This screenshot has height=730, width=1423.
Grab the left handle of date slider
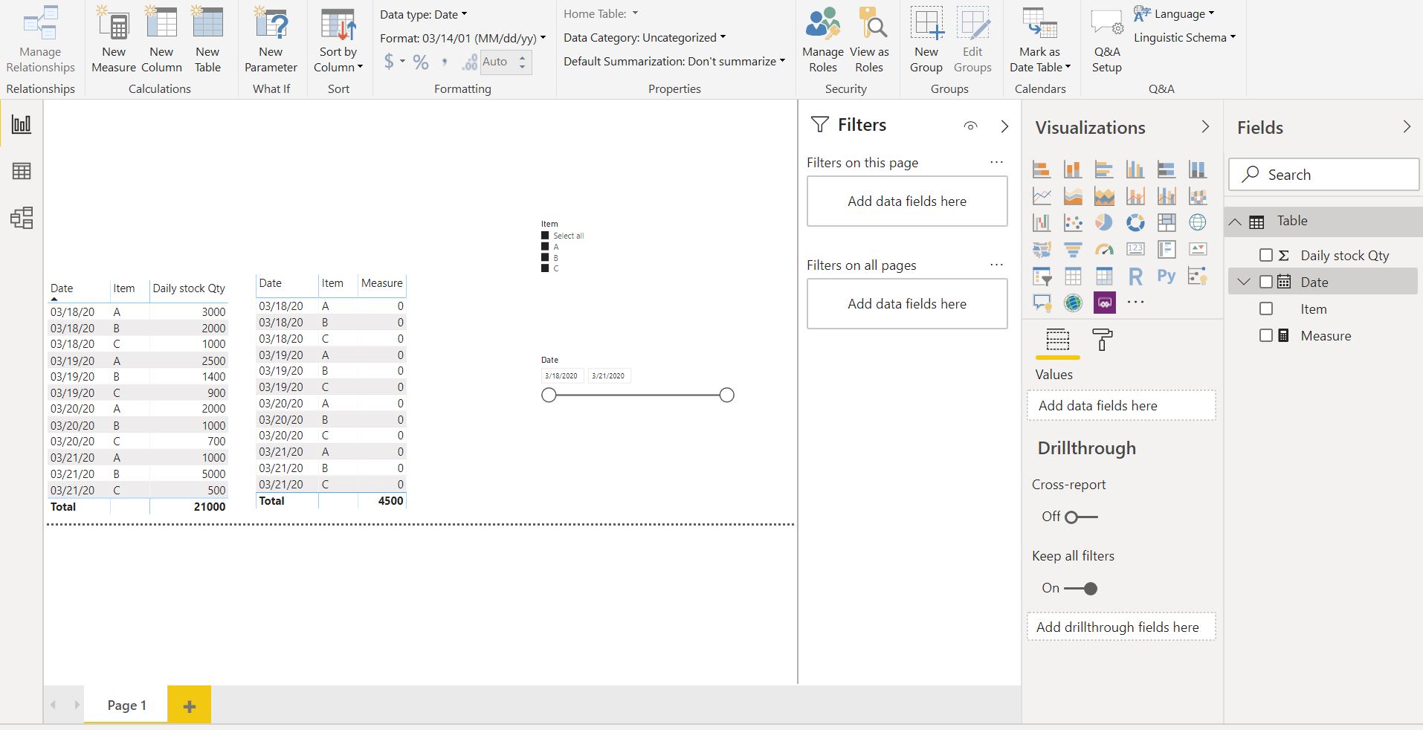click(549, 395)
